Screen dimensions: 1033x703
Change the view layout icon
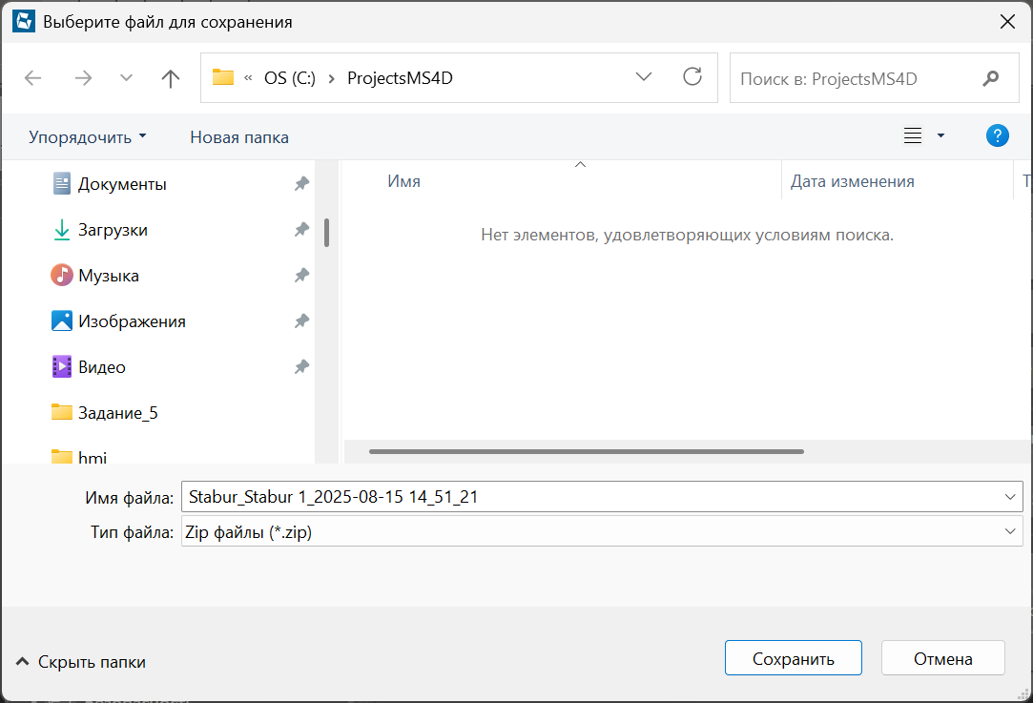[913, 135]
